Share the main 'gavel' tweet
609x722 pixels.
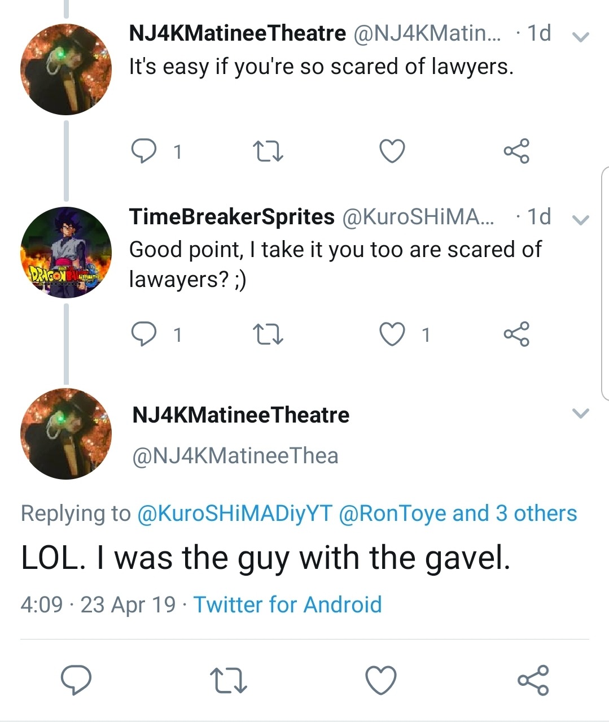(x=533, y=680)
